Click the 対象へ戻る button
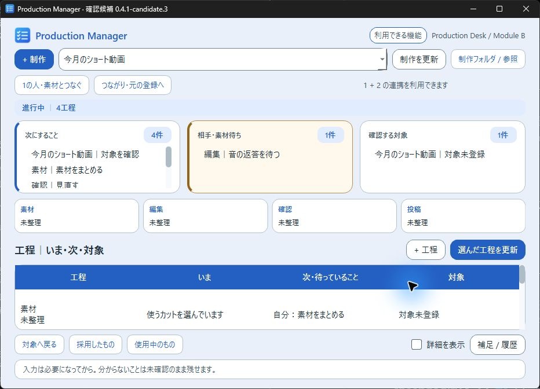Viewport: 540px width, 389px height. coord(39,344)
